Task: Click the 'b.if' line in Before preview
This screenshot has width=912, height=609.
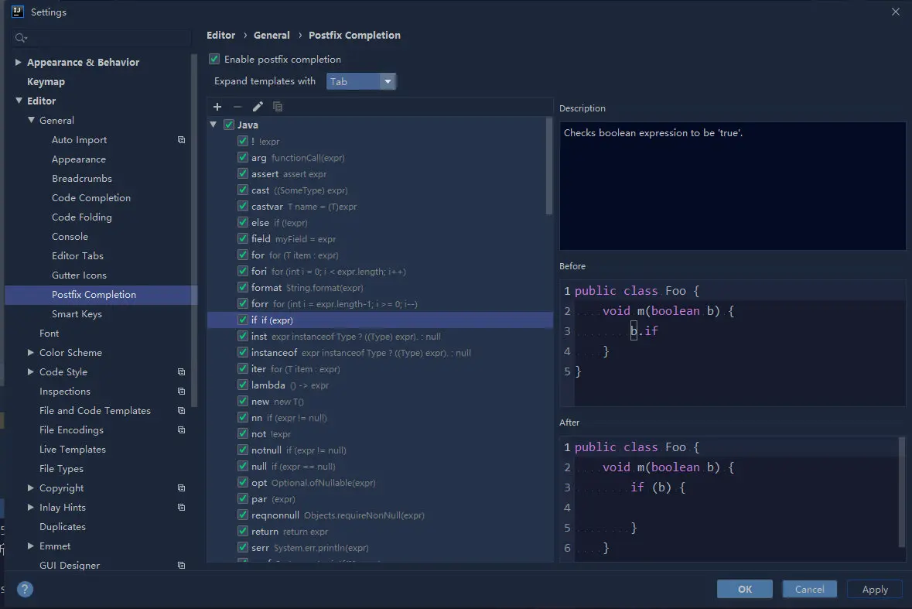Action: click(x=644, y=331)
